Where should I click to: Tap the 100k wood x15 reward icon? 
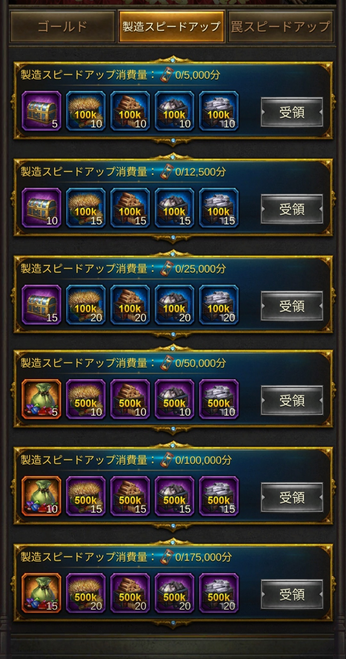pyautogui.click(x=130, y=208)
